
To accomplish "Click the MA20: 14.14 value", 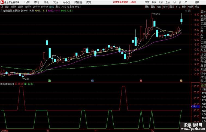I will click(x=54, y=11).
